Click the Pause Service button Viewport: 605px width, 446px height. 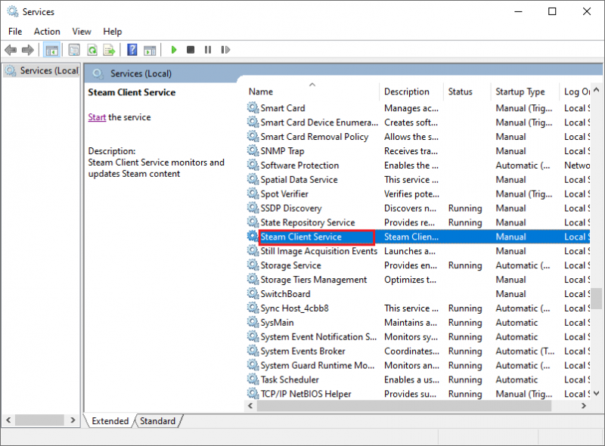(208, 50)
